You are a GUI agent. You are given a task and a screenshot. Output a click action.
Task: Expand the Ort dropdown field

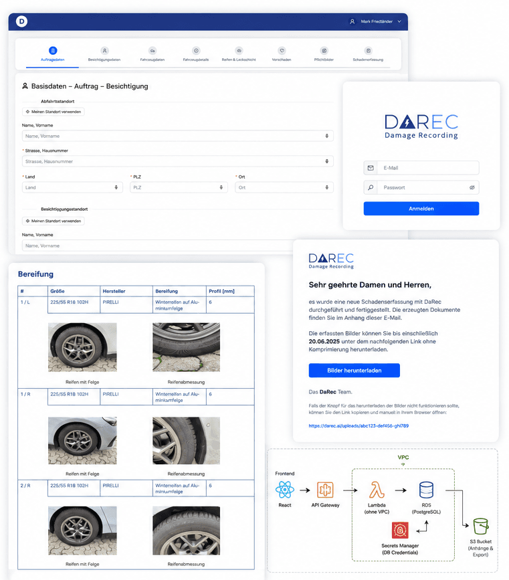(x=284, y=187)
